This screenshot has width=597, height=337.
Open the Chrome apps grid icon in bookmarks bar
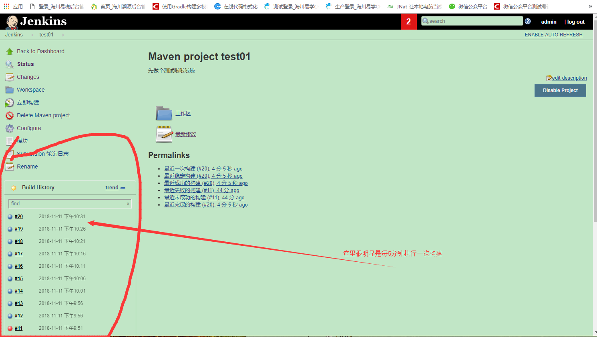[6, 6]
